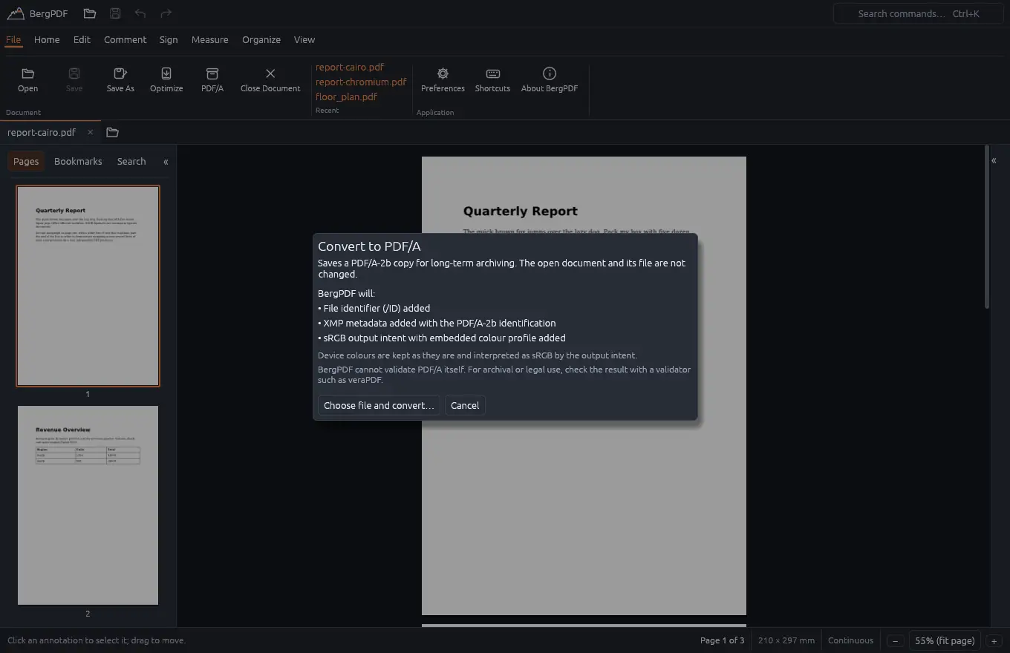Select page 2 Revenue Overview thumbnail
This screenshot has width=1010, height=653.
88,505
